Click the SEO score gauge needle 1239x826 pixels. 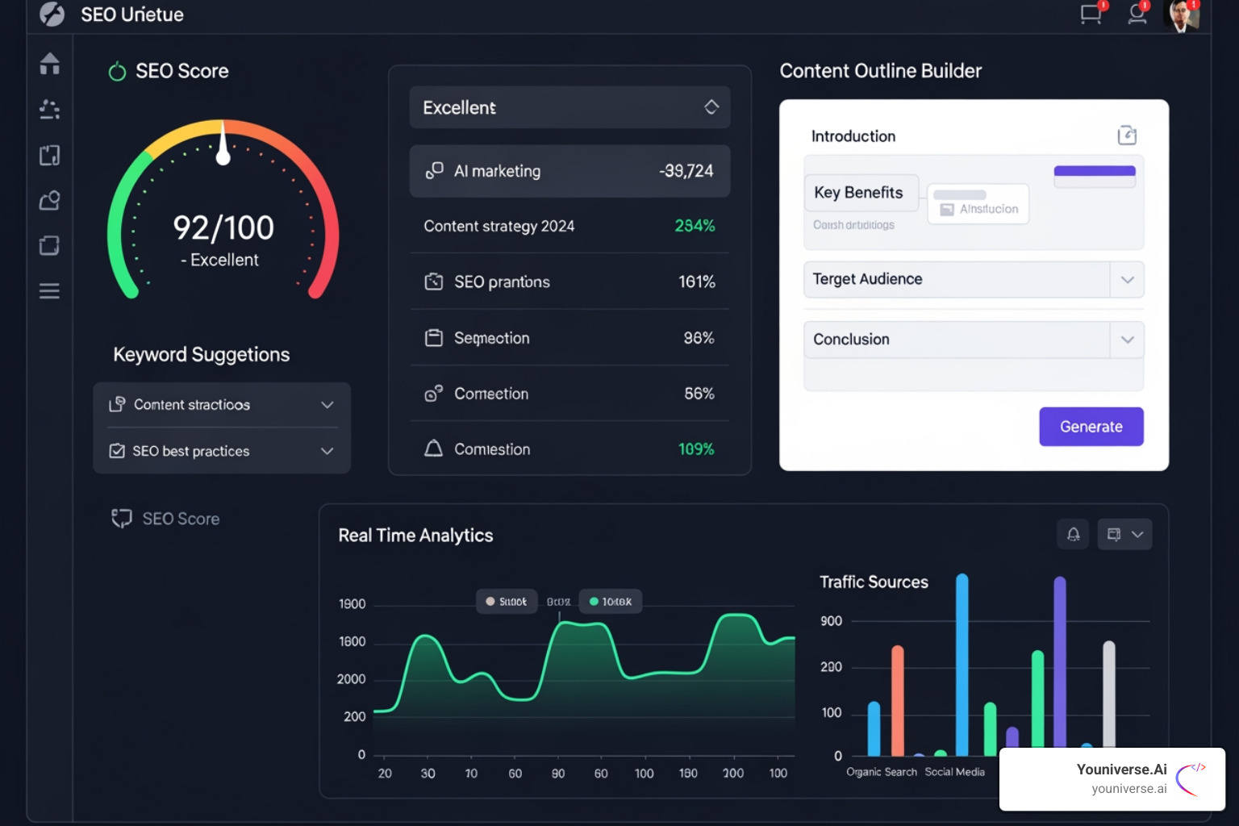click(223, 144)
